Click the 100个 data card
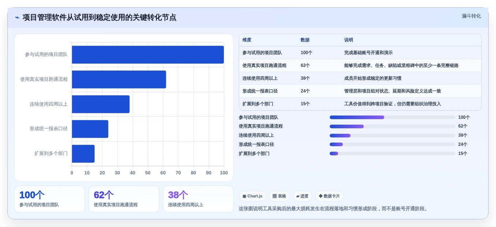 click(x=49, y=199)
